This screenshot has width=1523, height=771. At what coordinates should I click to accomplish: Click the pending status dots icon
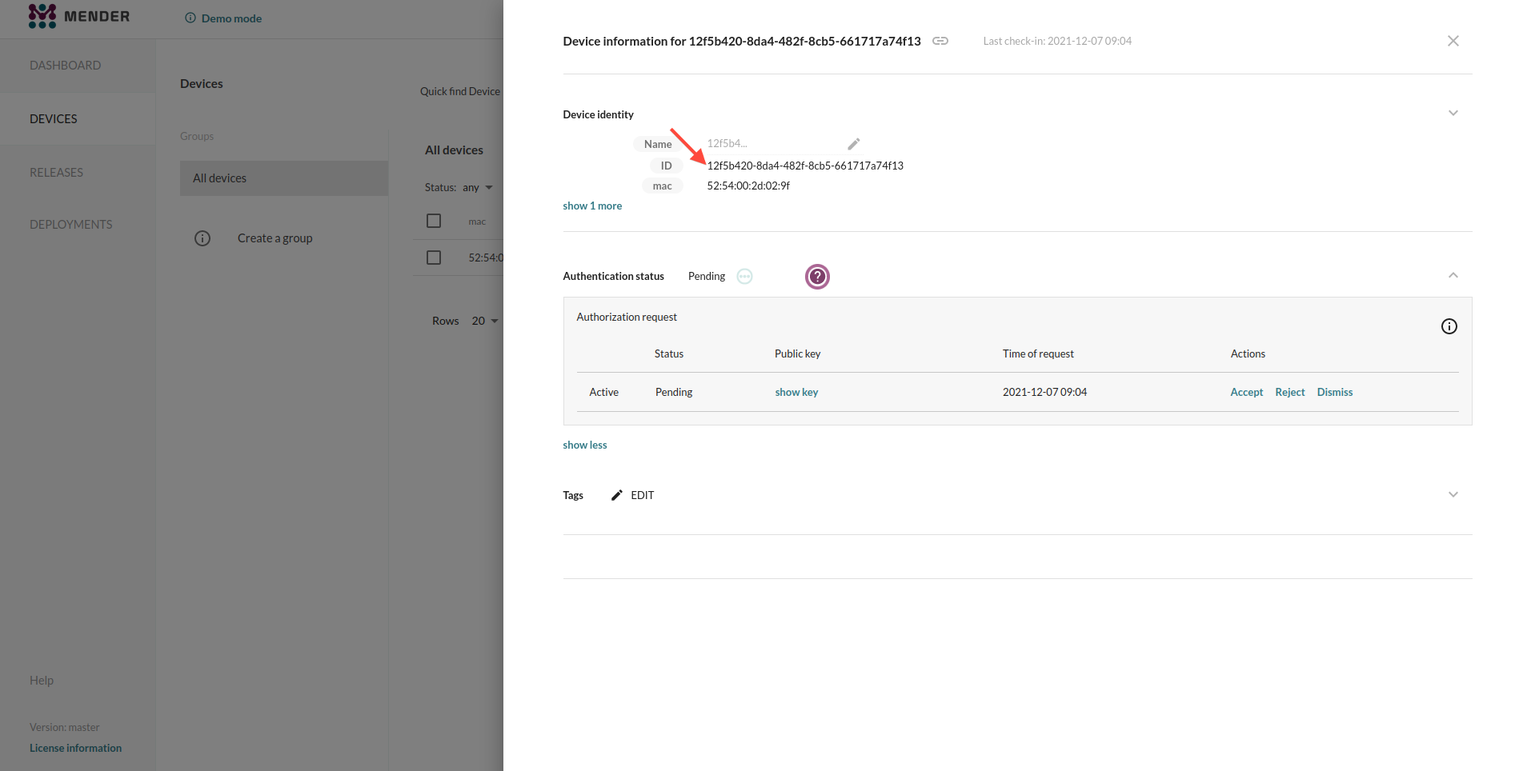pyautogui.click(x=744, y=277)
